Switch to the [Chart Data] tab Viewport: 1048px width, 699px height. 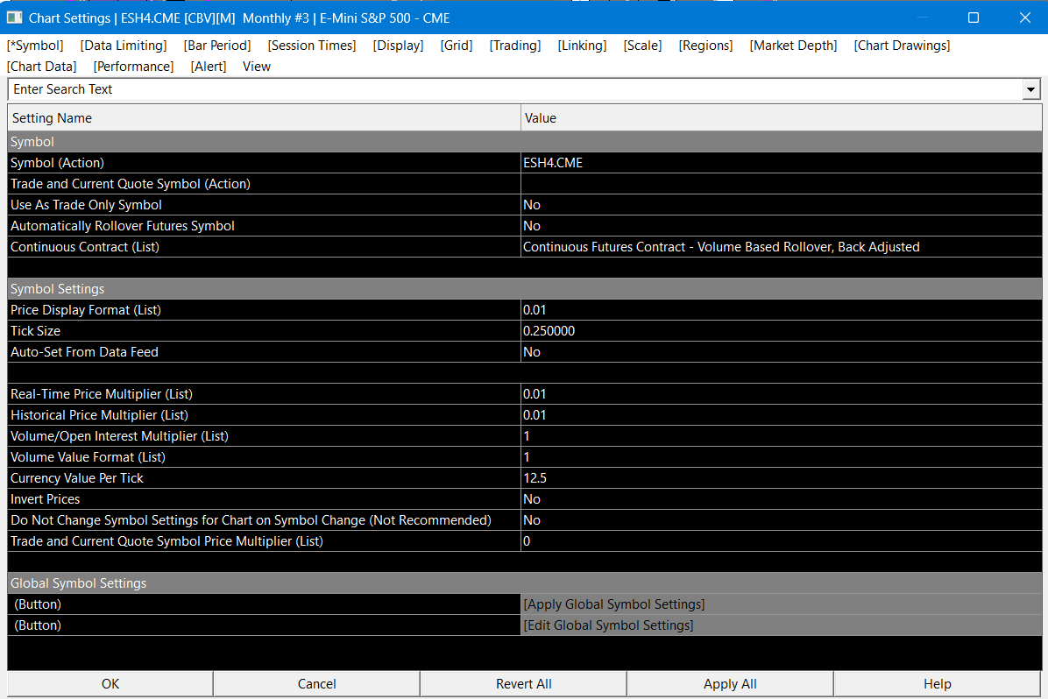pos(42,67)
